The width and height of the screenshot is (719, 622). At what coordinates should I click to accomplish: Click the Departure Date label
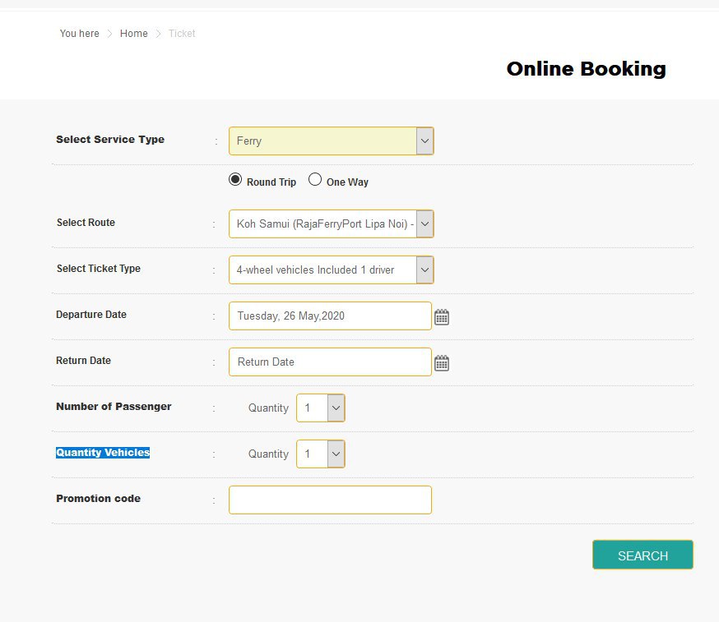(x=91, y=315)
